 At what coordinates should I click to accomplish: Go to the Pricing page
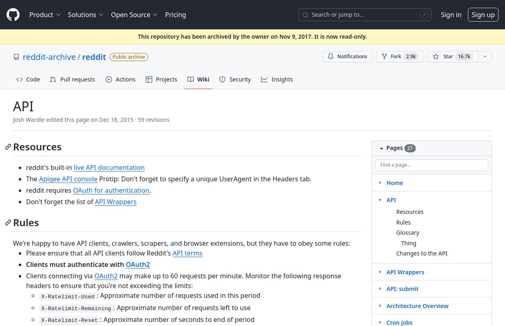click(x=176, y=15)
